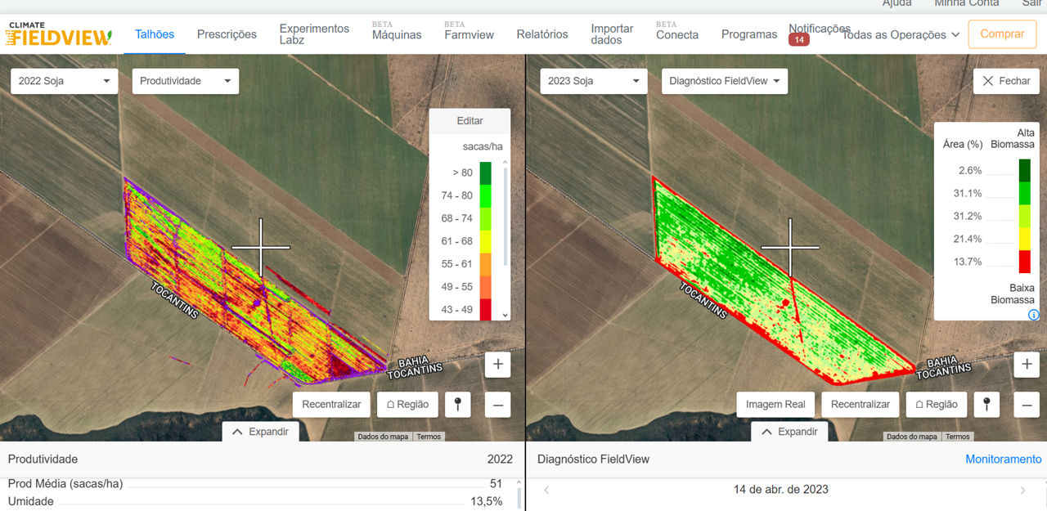Open the Farmview beta tab
Screen dimensions: 1047x511
pos(469,32)
